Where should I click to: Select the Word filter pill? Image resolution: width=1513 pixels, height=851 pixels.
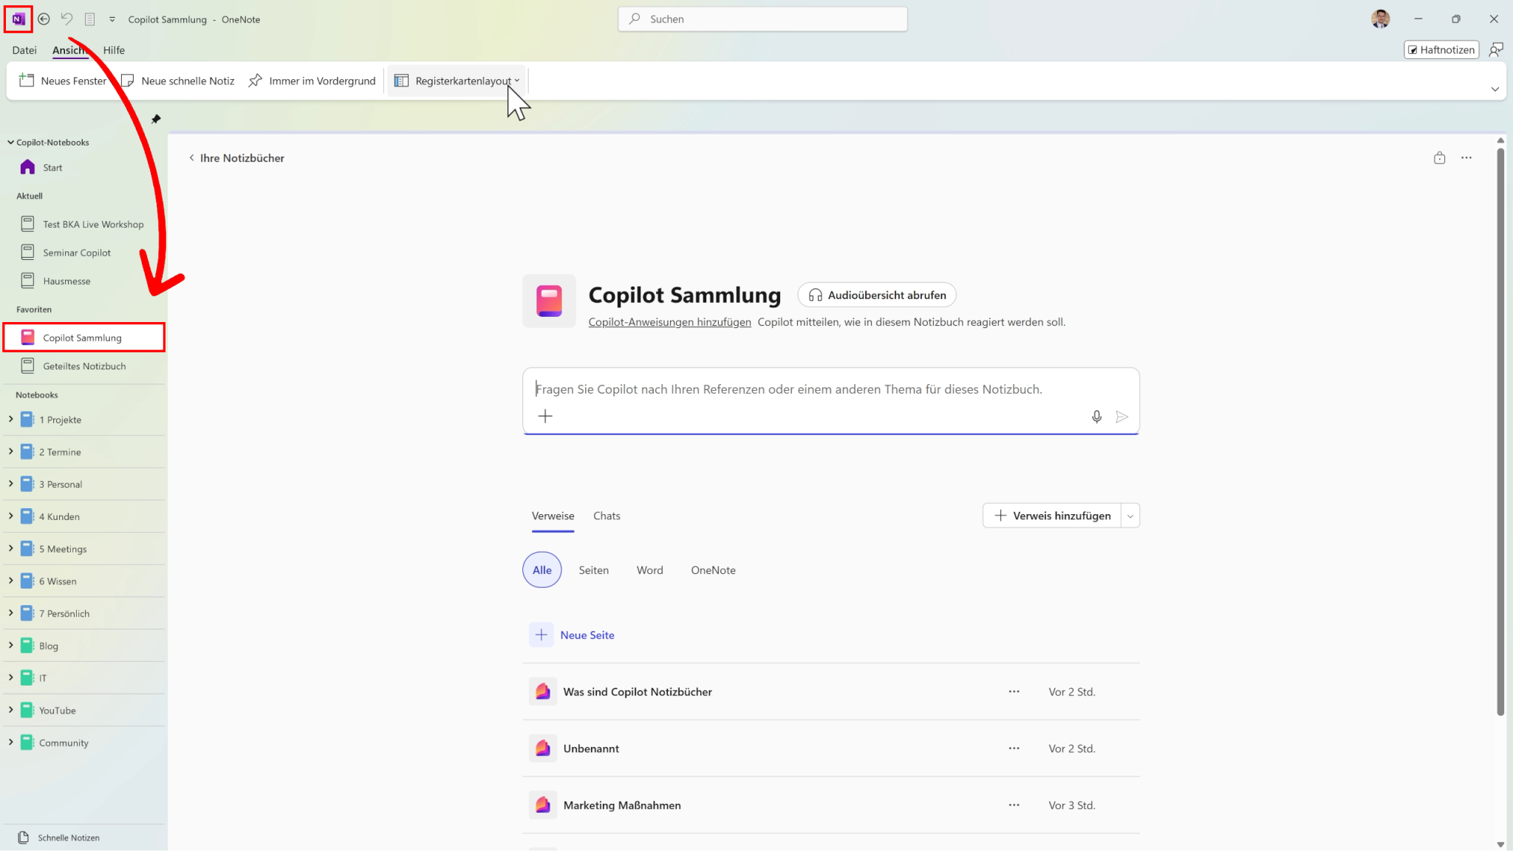[x=649, y=570]
